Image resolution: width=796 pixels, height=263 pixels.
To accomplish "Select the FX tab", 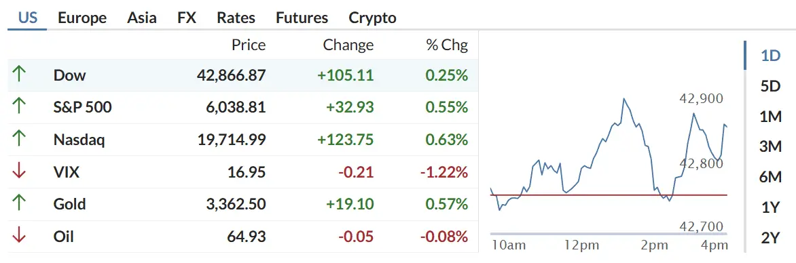I will coord(187,18).
